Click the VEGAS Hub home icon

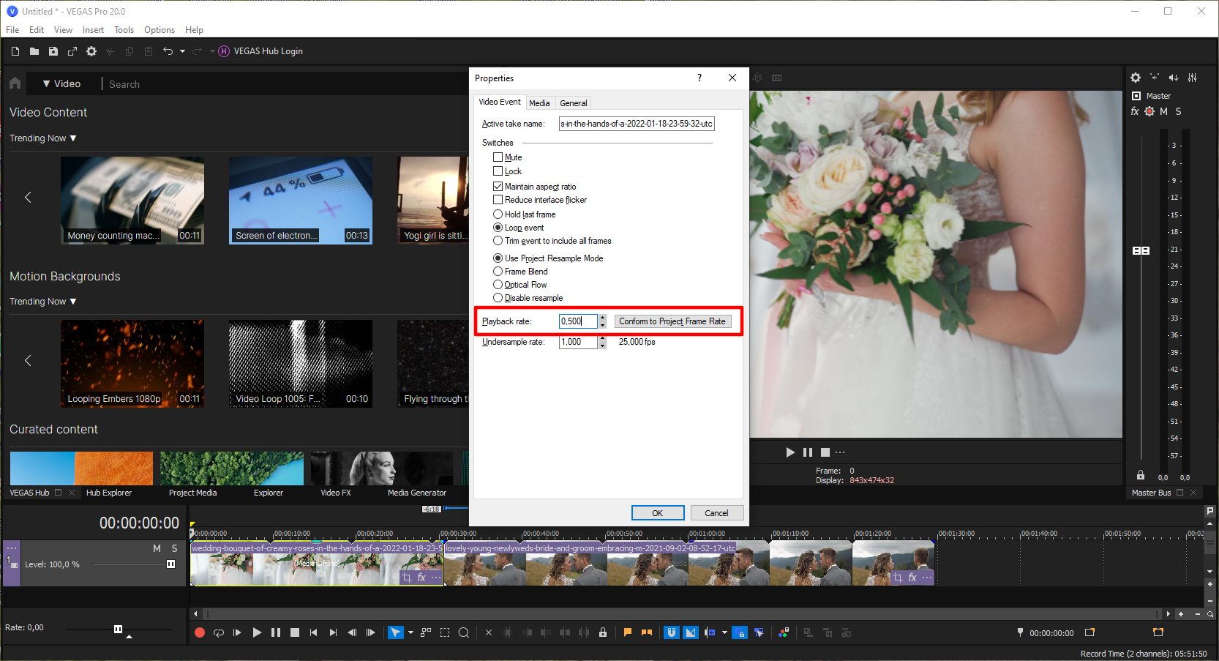point(15,83)
